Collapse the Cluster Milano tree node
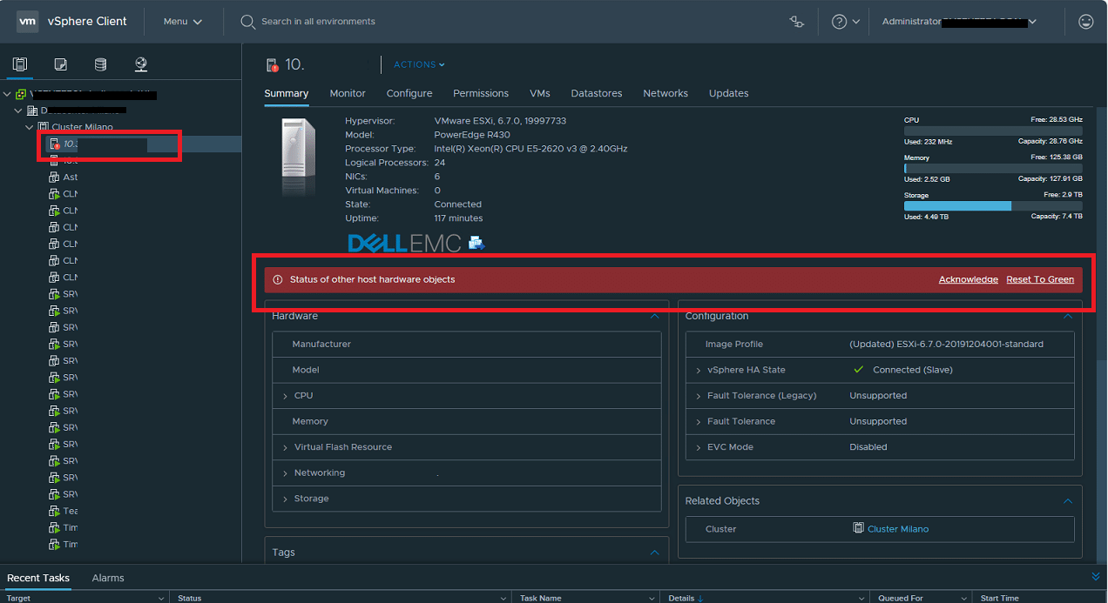Screen dimensions: 1108x603 click(x=30, y=127)
